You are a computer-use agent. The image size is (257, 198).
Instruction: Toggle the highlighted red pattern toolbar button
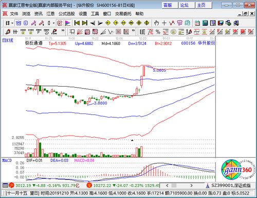click(x=60, y=23)
